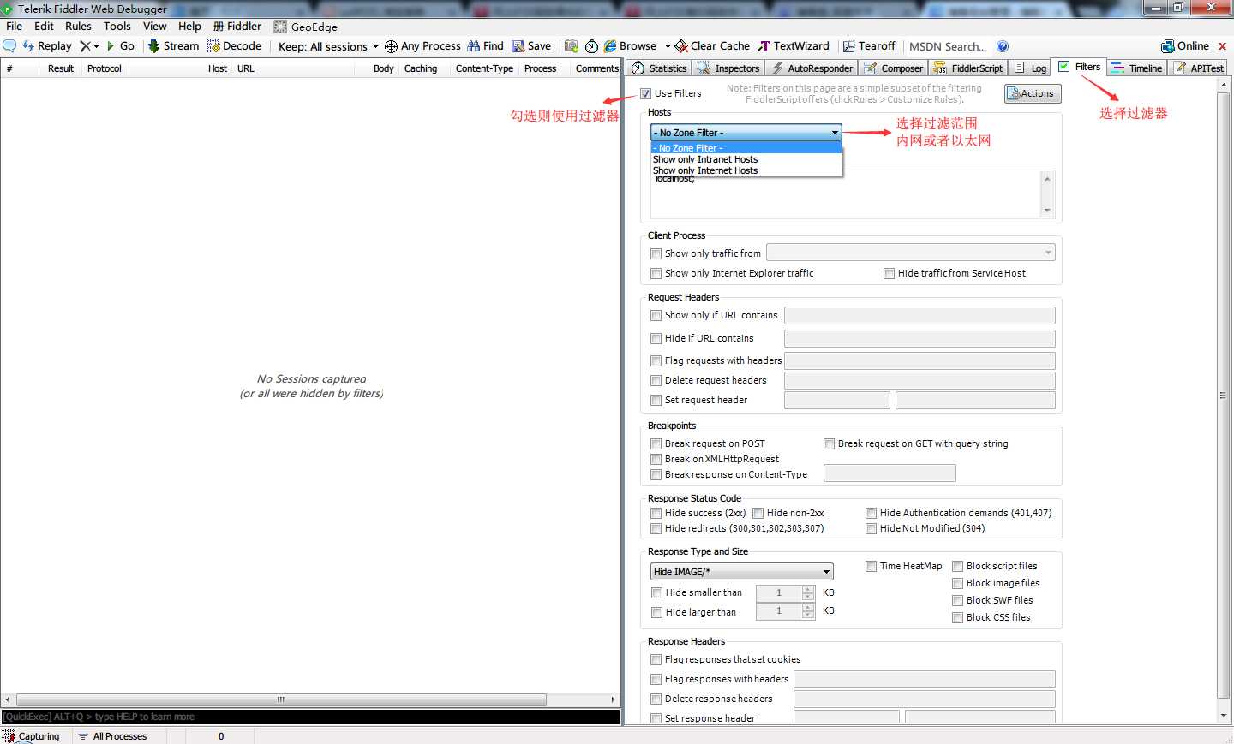Click the MSDN help question icon

point(1003,46)
